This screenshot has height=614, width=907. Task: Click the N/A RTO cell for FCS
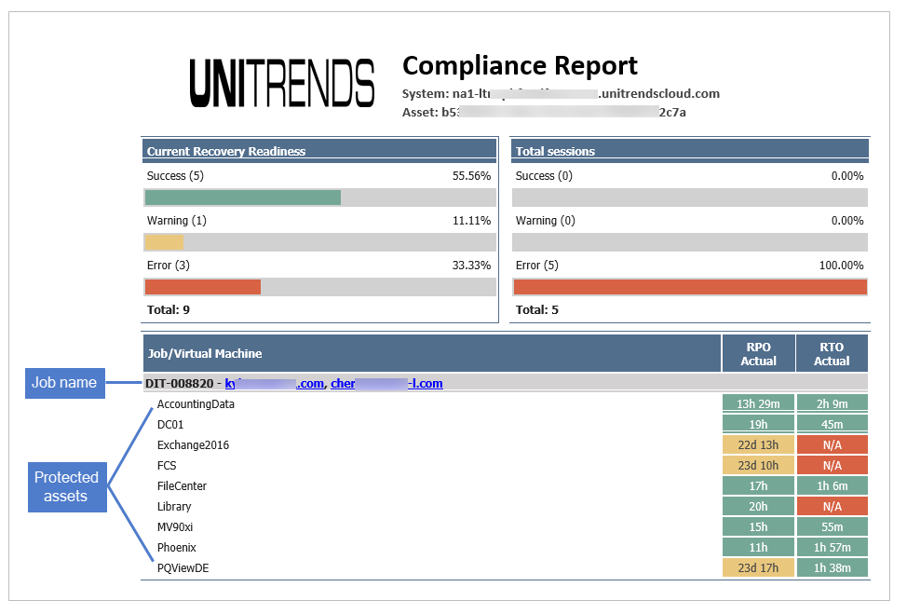pos(833,465)
